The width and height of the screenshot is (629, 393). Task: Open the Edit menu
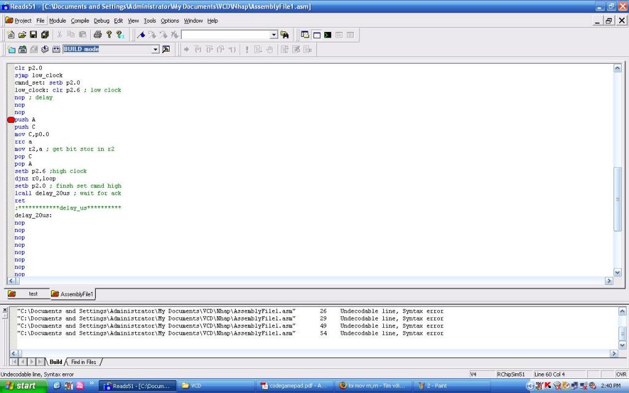(119, 20)
